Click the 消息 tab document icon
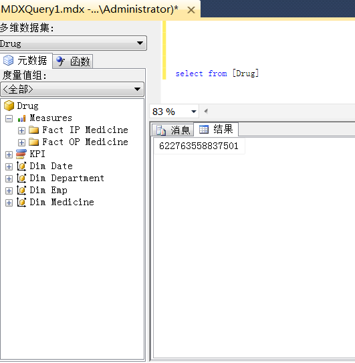 (x=161, y=130)
